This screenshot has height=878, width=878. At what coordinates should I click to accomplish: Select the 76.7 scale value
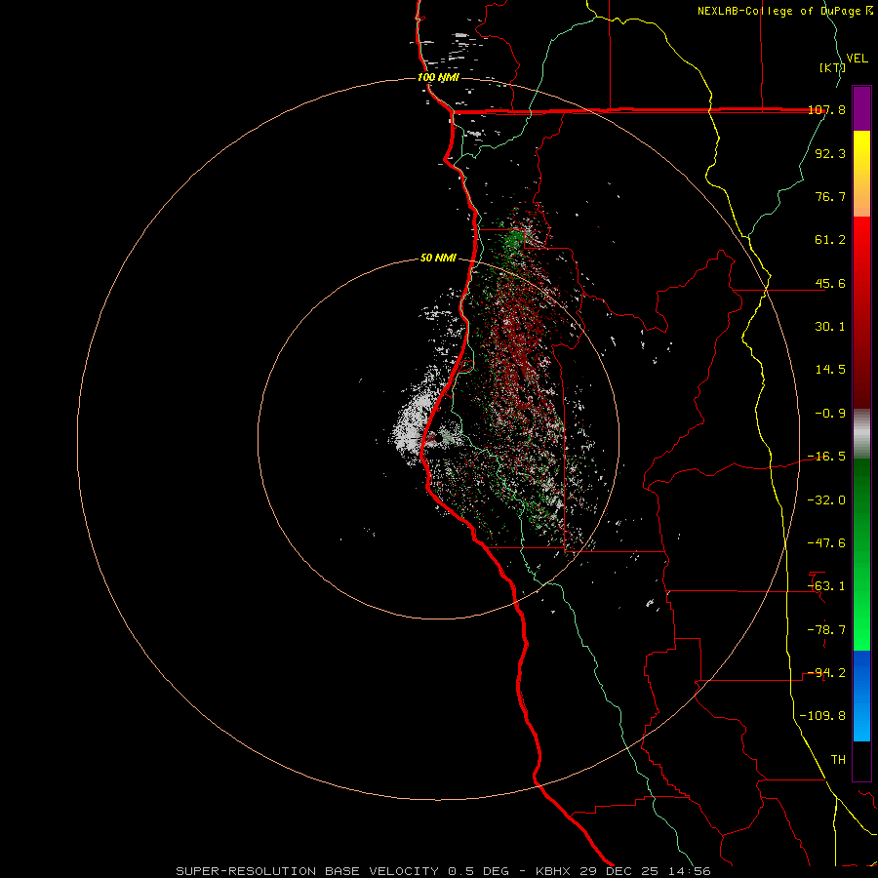830,196
